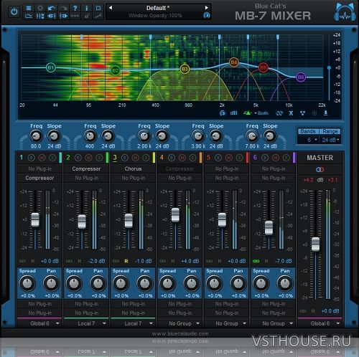Viewport: 359px width, 357px height.
Task: Open the help question mark icon
Action: [75, 8]
